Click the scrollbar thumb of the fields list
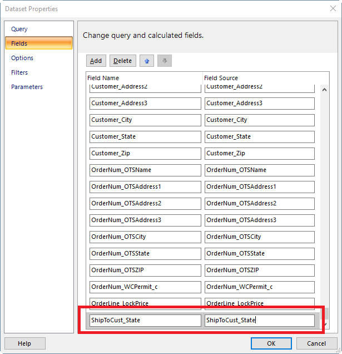 [x=324, y=313]
